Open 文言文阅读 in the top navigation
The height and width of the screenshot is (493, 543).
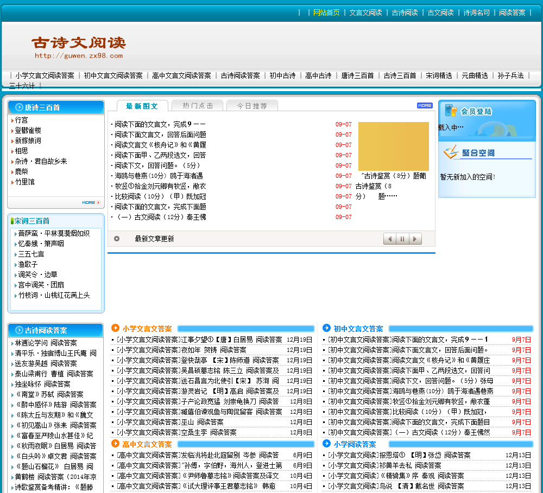click(365, 12)
